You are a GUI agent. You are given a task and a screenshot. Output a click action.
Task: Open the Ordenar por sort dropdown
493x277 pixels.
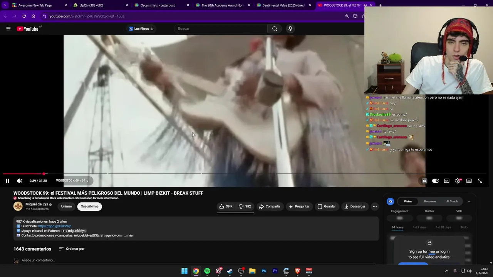click(72, 249)
